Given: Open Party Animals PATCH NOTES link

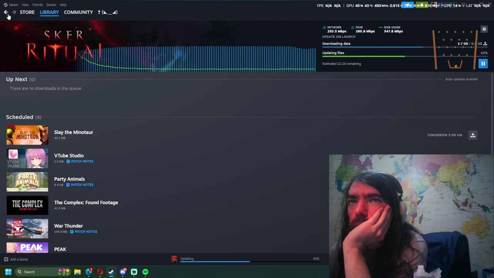Looking at the screenshot, I should click(82, 185).
